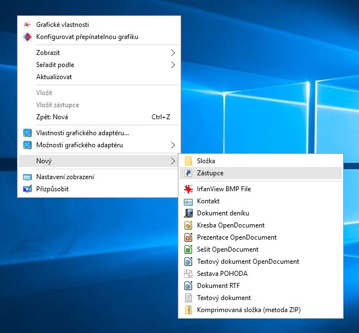
Task: Click the zipped folder icon
Action: point(188,310)
